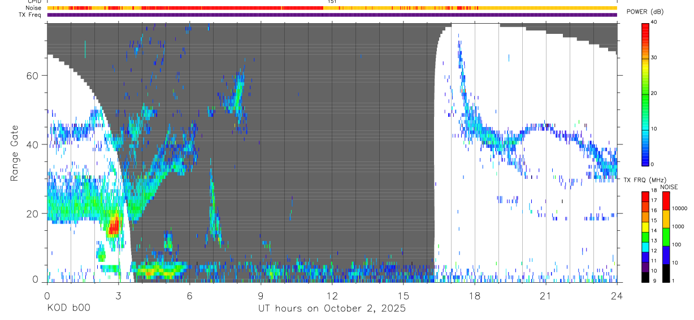Click the 15 tick on the UT hours axis
The image size is (694, 320).
click(403, 296)
